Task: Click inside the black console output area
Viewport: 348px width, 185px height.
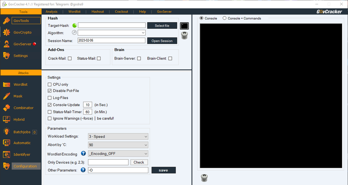Action: click(271, 96)
